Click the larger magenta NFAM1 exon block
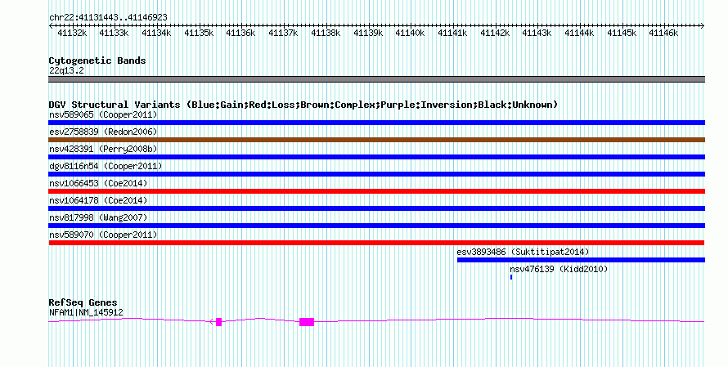This screenshot has width=728, height=367. 307,322
